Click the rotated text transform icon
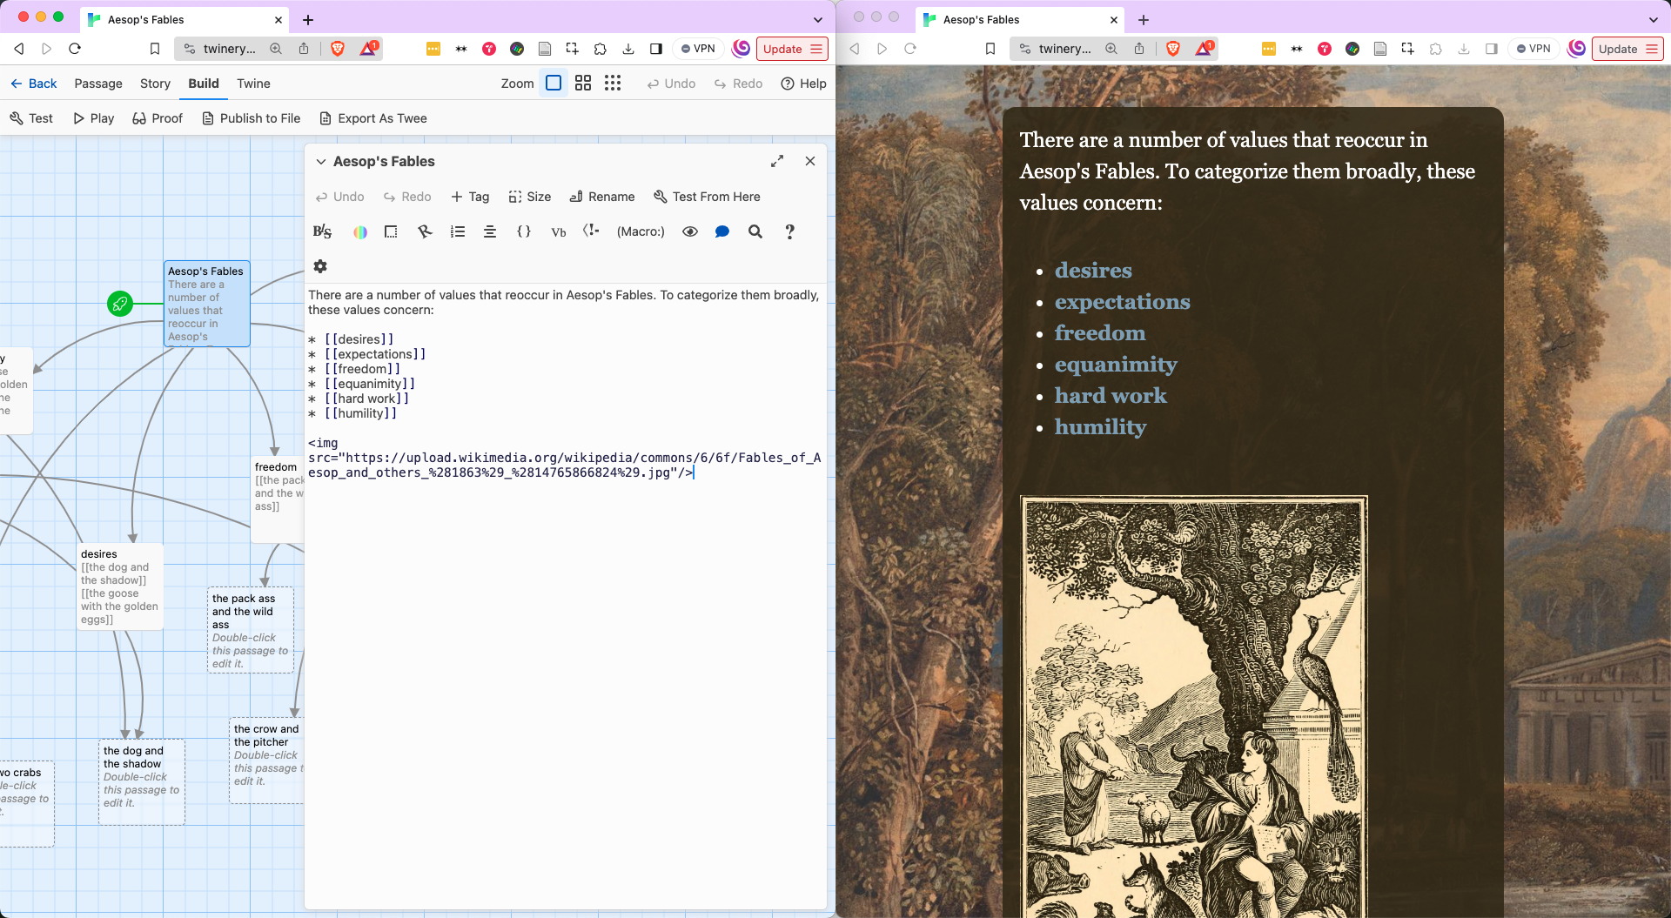Screen dimensions: 1671x918 pos(425,231)
